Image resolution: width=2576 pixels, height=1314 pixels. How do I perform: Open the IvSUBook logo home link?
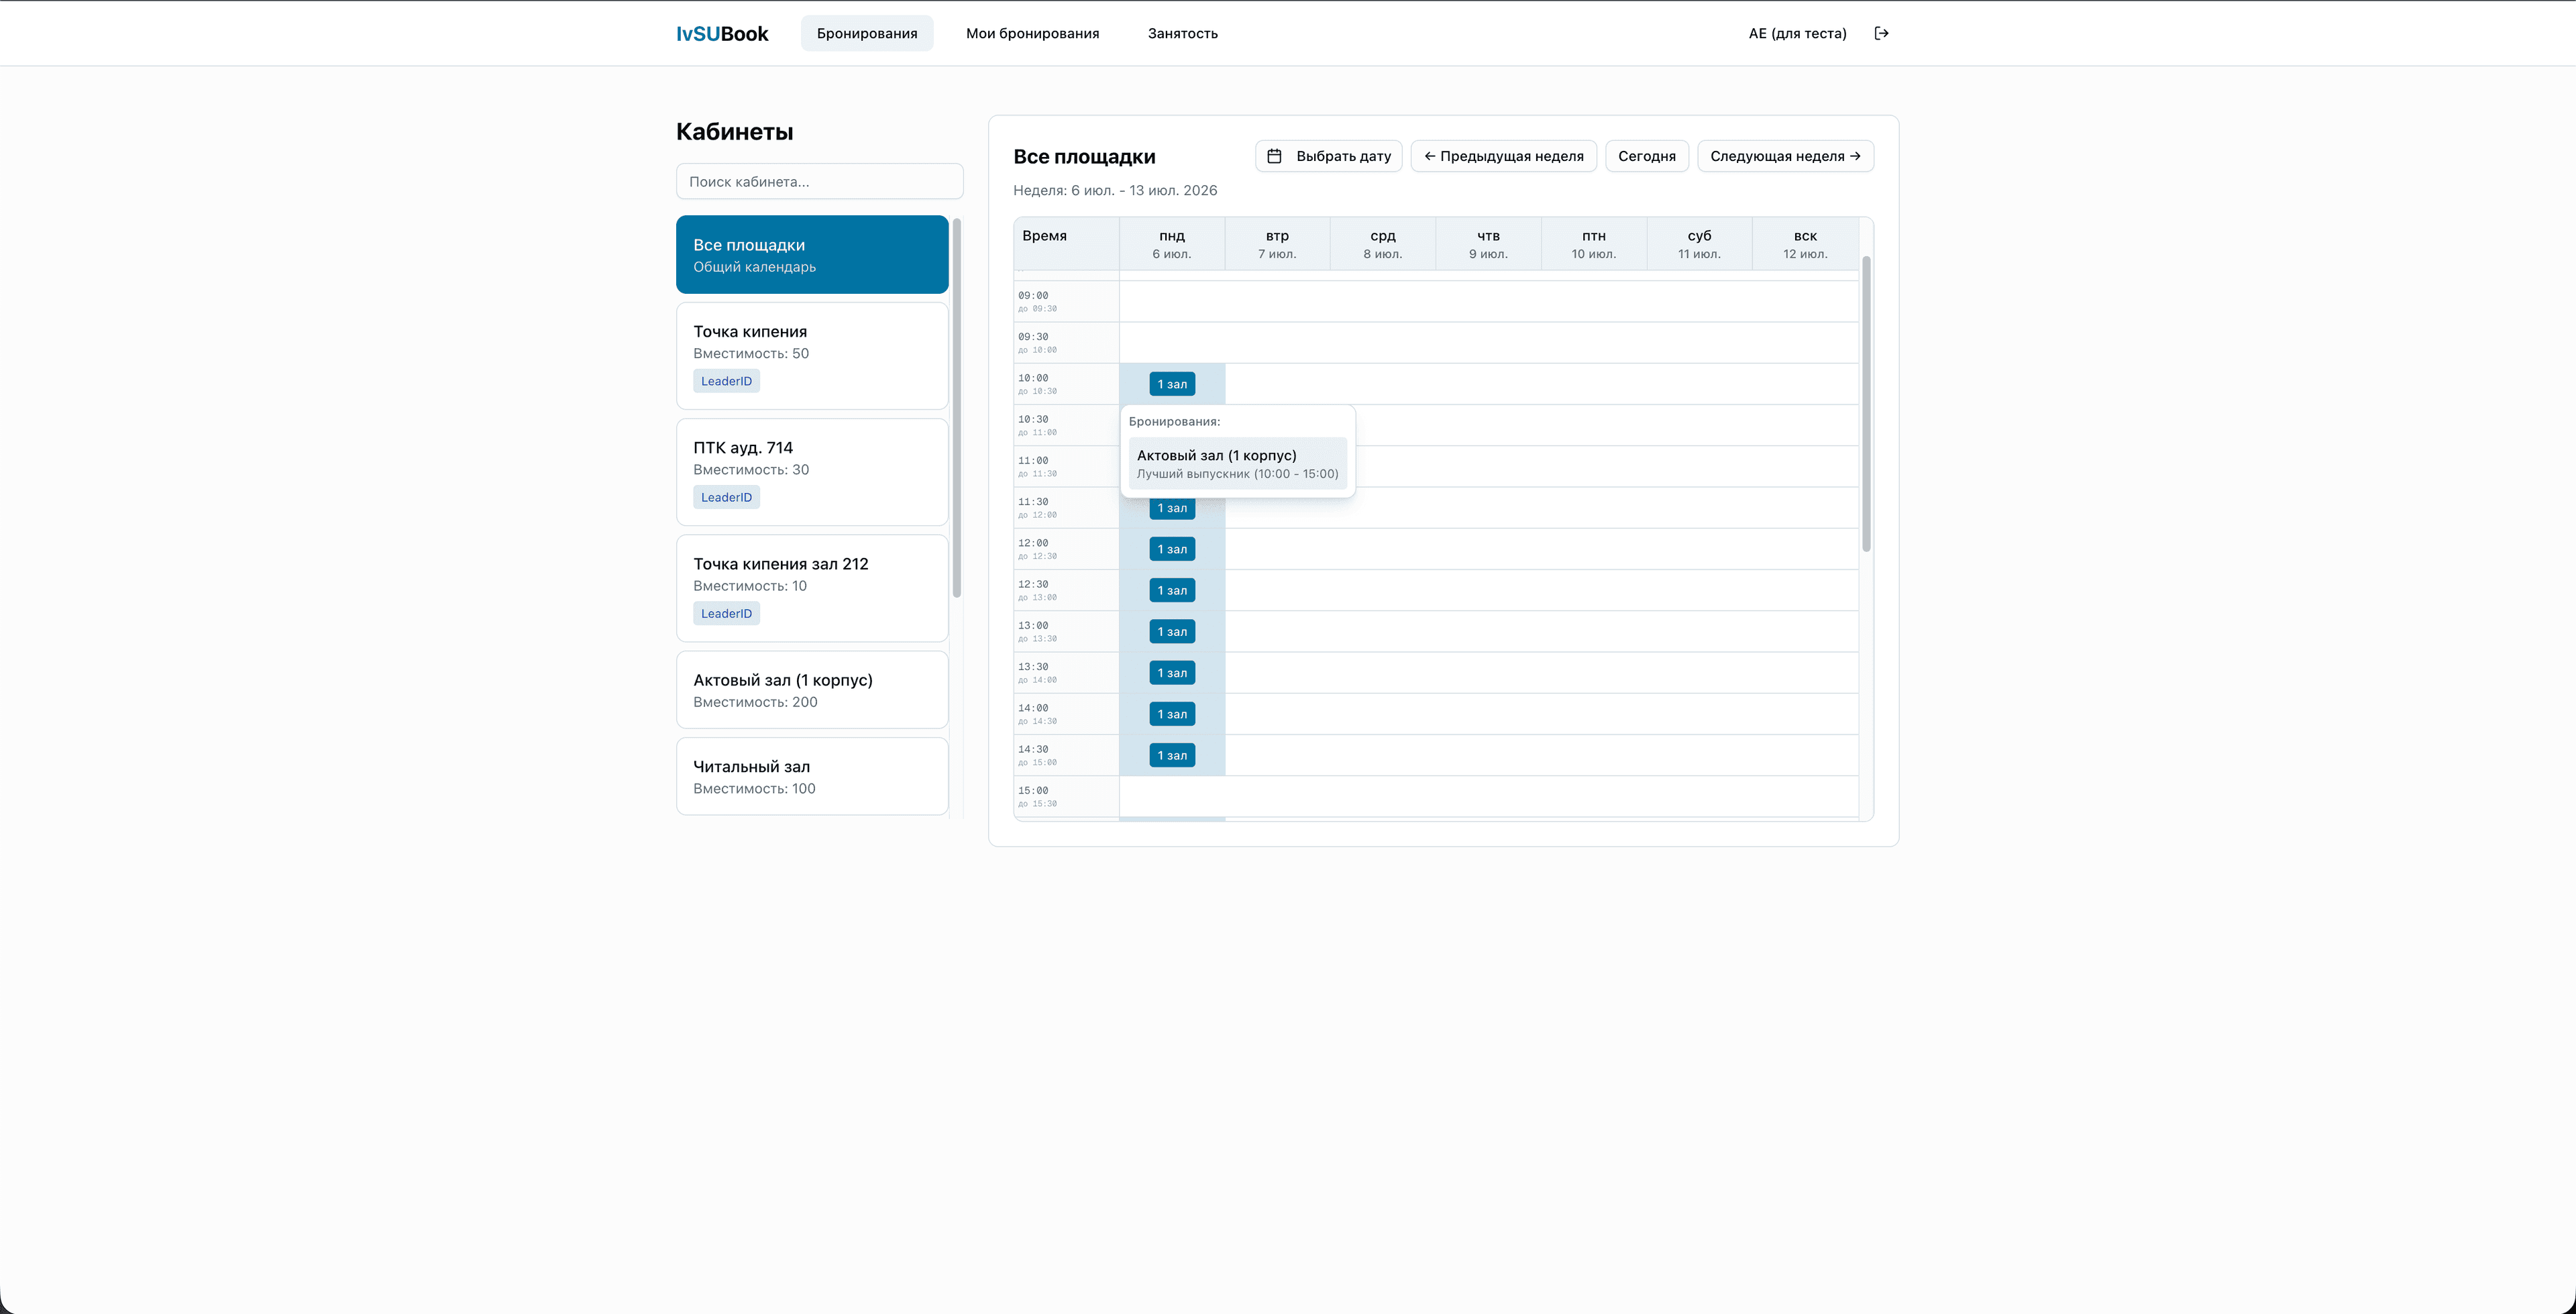[x=722, y=33]
